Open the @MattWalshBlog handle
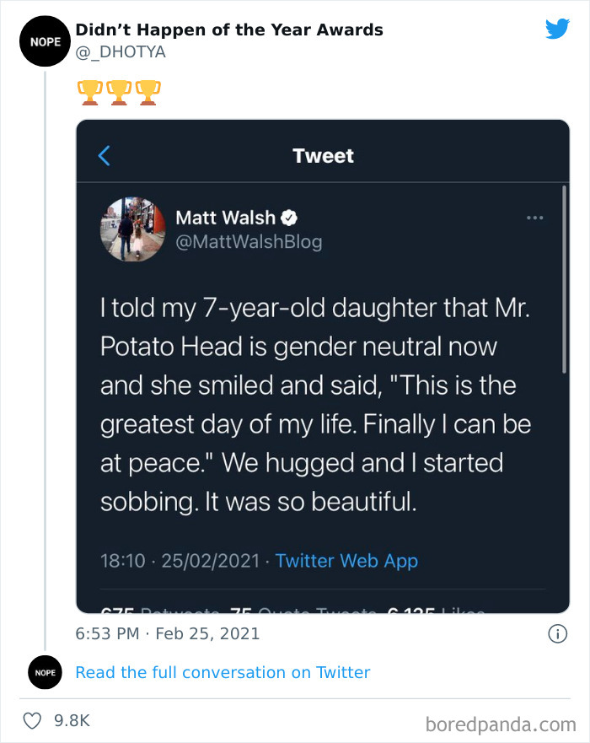The height and width of the screenshot is (743, 590). (249, 242)
